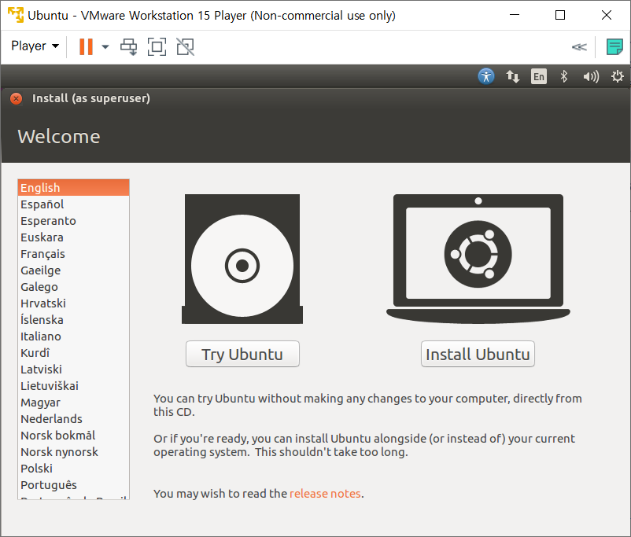Image resolution: width=631 pixels, height=537 pixels.
Task: Open the En keyboard layout indicator
Action: click(x=539, y=76)
